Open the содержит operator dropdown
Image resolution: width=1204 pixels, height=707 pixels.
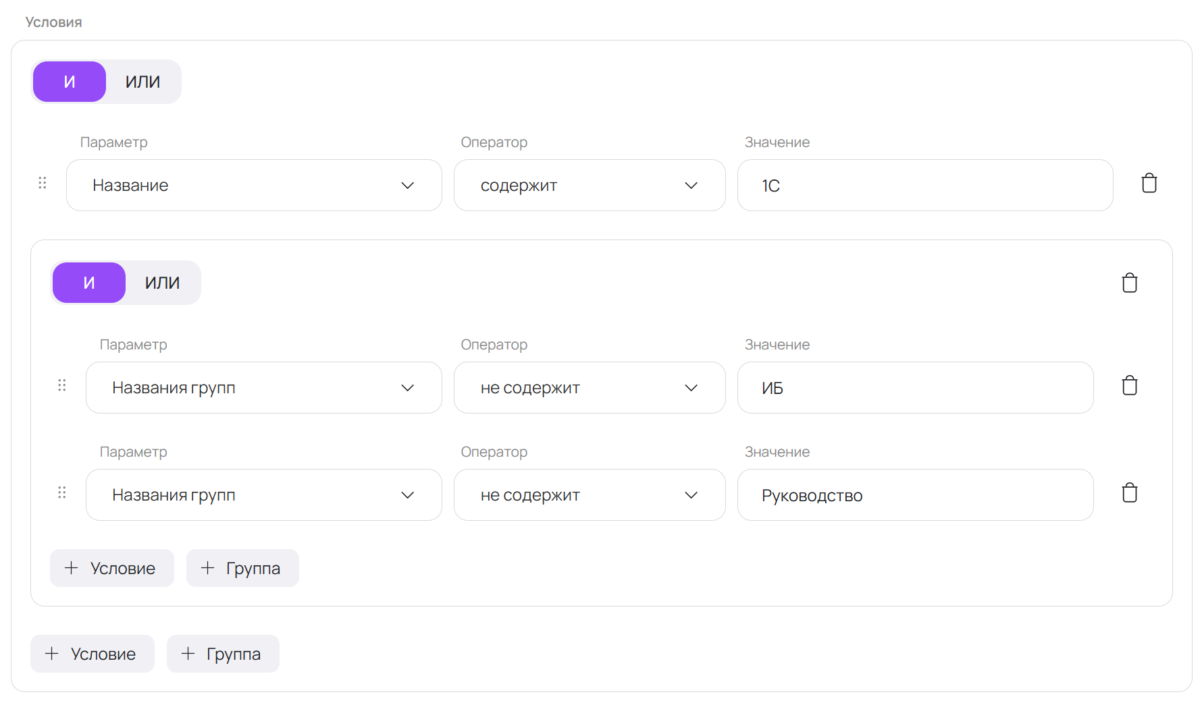pos(589,186)
